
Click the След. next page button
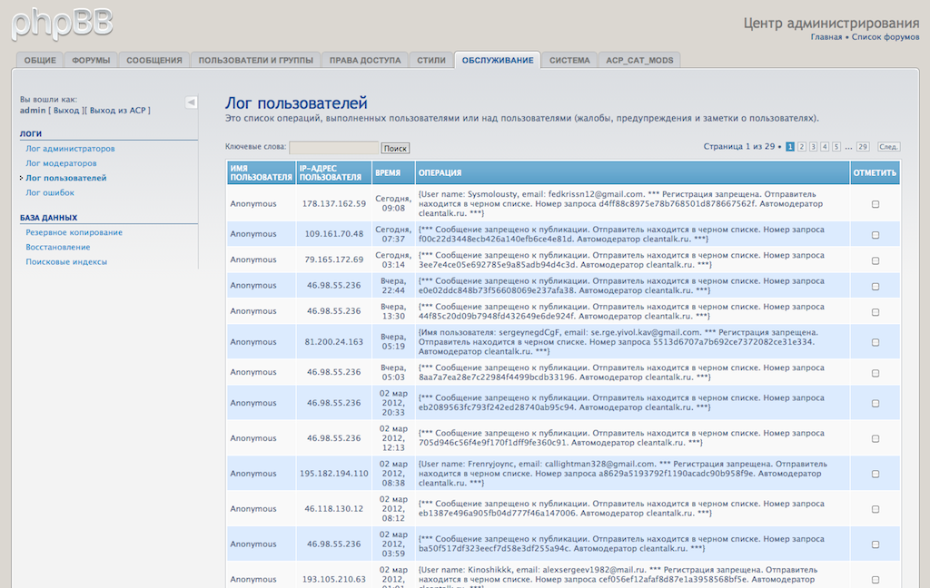click(x=889, y=146)
